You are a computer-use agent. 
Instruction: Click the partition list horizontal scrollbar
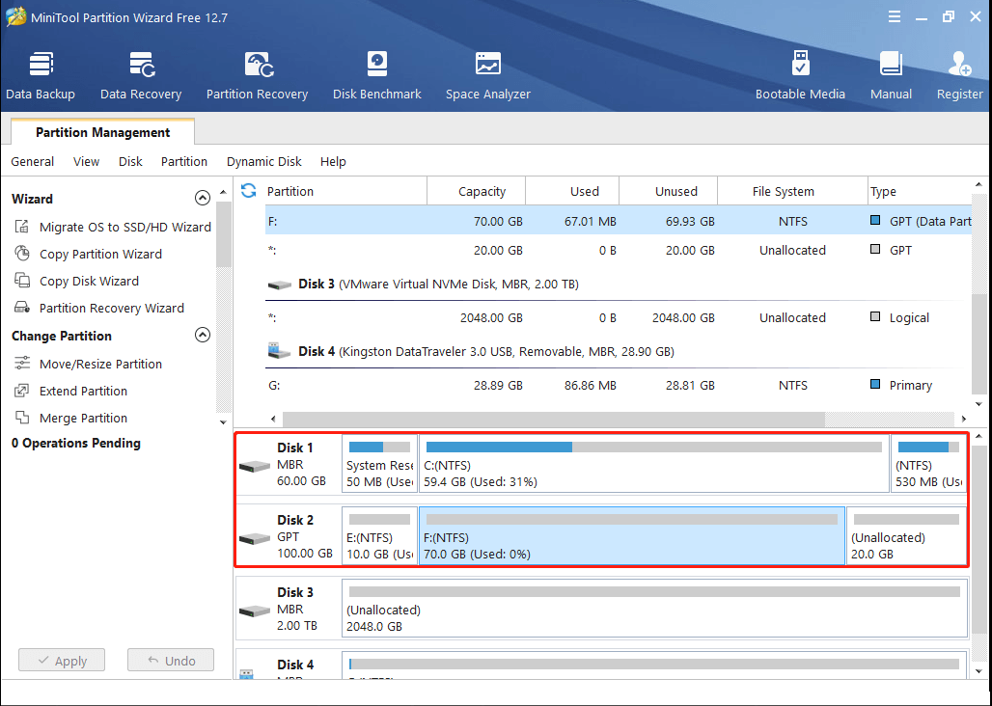(554, 419)
